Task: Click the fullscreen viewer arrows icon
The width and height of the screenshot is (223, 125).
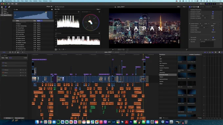Action: pyautogui.click(x=187, y=50)
